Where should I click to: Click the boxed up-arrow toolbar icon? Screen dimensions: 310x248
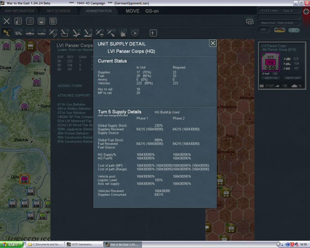tap(153, 33)
